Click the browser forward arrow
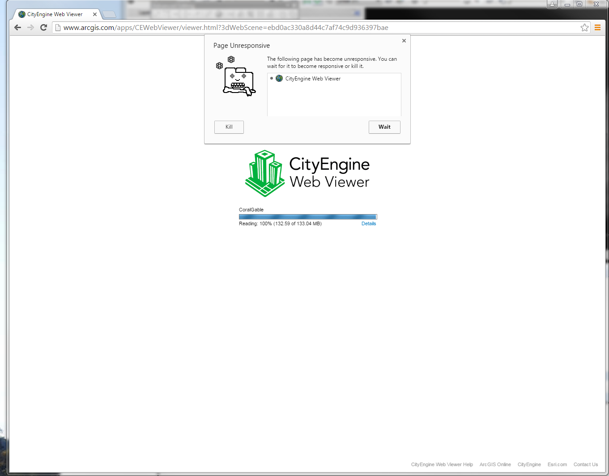The image size is (609, 476). point(30,27)
